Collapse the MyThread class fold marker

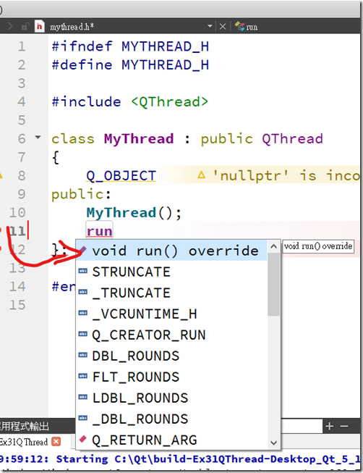coord(38,137)
